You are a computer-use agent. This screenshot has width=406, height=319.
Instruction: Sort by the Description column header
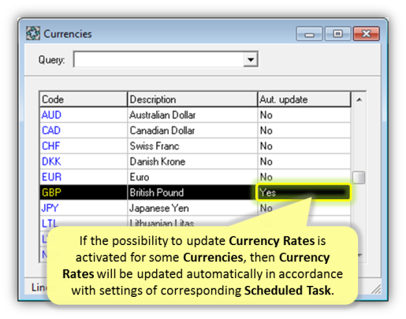(x=192, y=99)
